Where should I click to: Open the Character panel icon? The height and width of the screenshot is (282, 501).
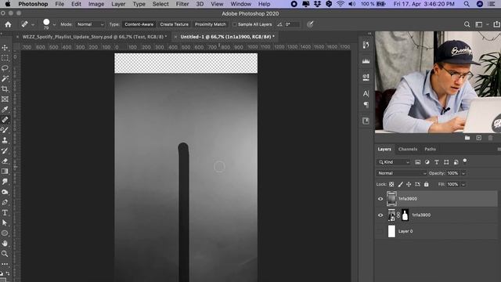click(366, 93)
